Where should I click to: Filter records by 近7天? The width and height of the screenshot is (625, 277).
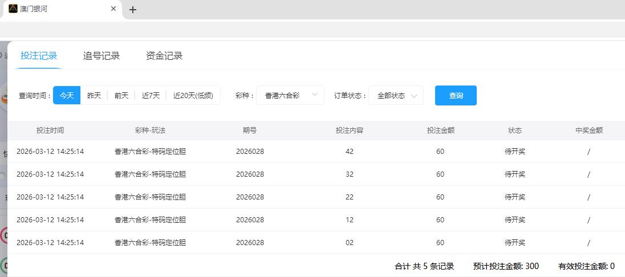tap(151, 96)
